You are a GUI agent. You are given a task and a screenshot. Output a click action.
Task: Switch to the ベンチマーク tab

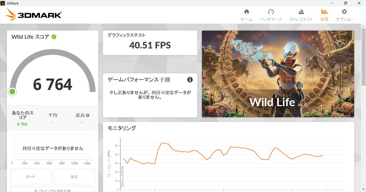(x=271, y=15)
